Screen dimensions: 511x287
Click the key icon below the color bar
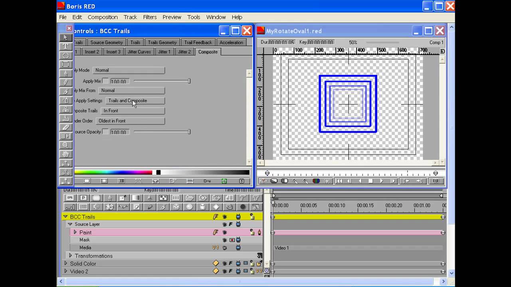(207, 181)
